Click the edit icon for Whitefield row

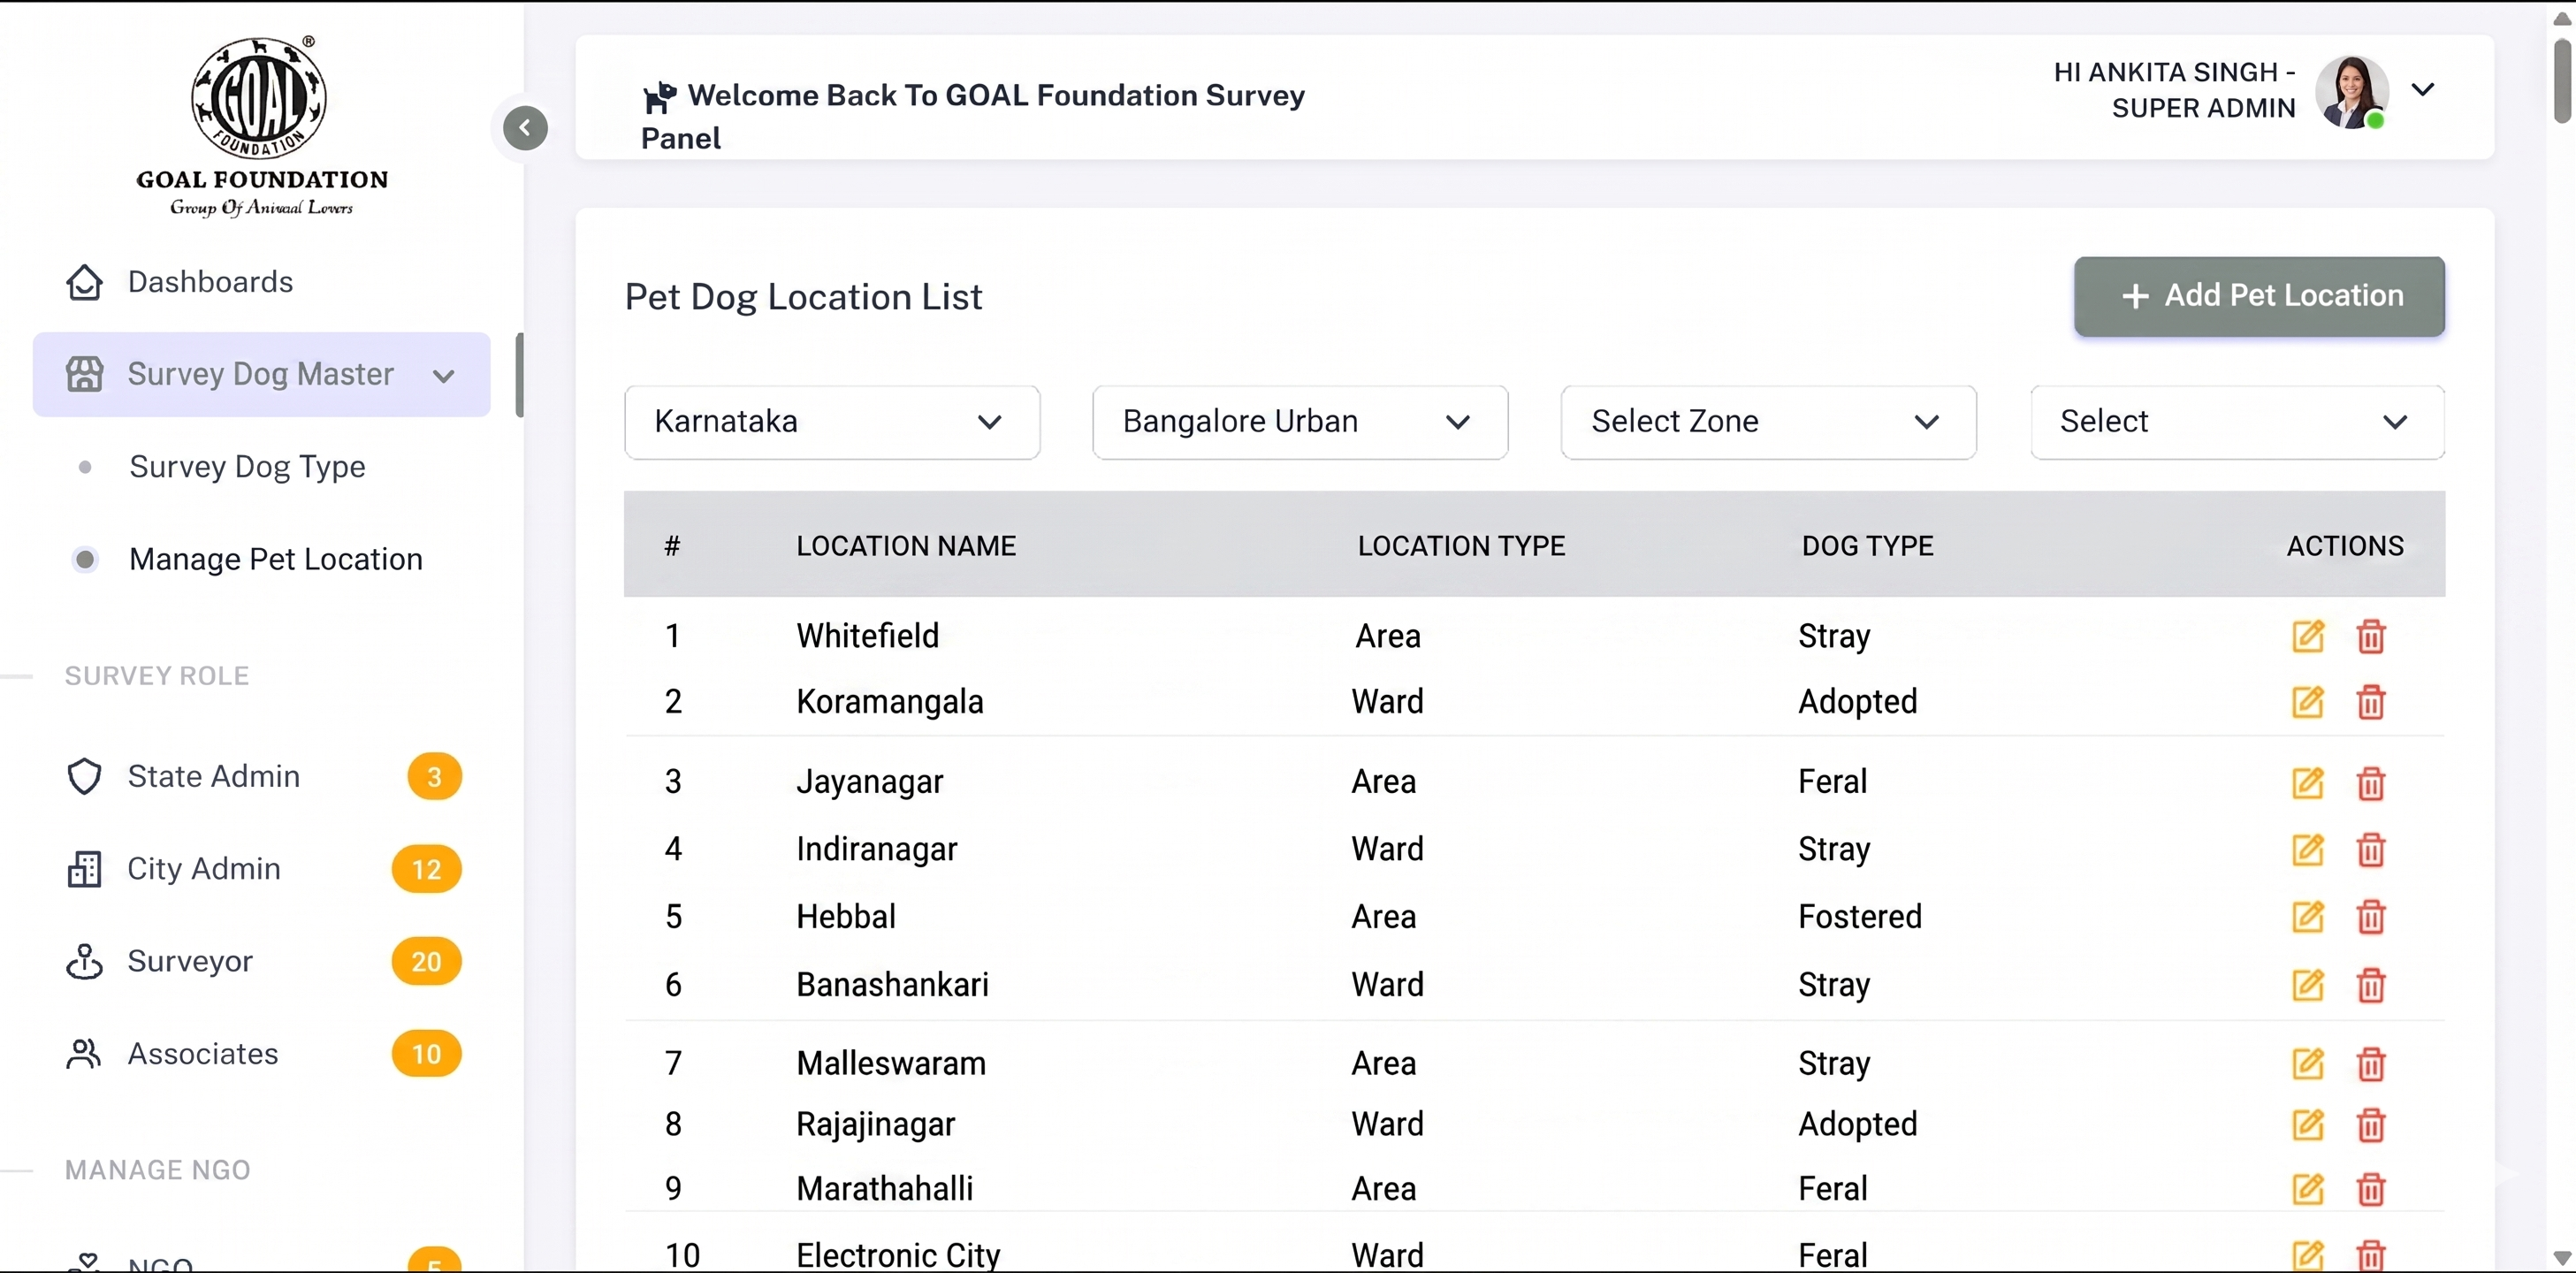coord(2308,636)
